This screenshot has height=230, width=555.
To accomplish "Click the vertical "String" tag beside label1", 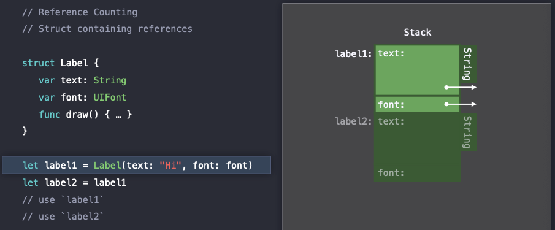I will point(468,64).
